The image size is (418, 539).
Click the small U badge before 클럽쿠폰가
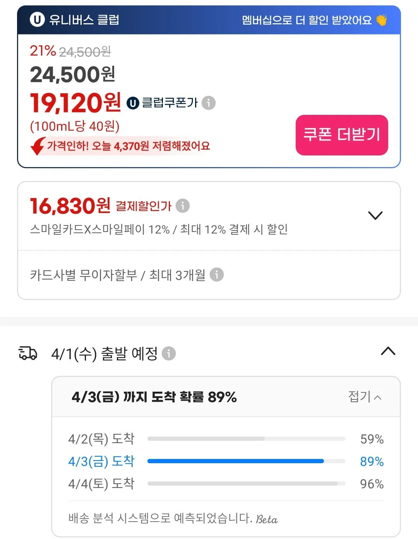coord(133,103)
